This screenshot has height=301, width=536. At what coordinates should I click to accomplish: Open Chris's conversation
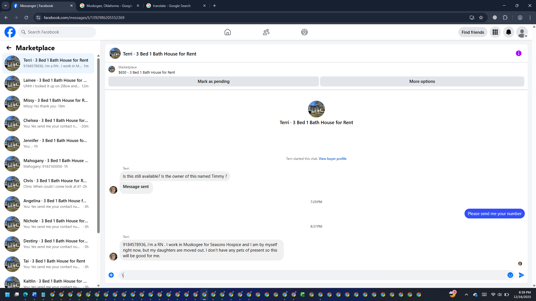(48, 184)
